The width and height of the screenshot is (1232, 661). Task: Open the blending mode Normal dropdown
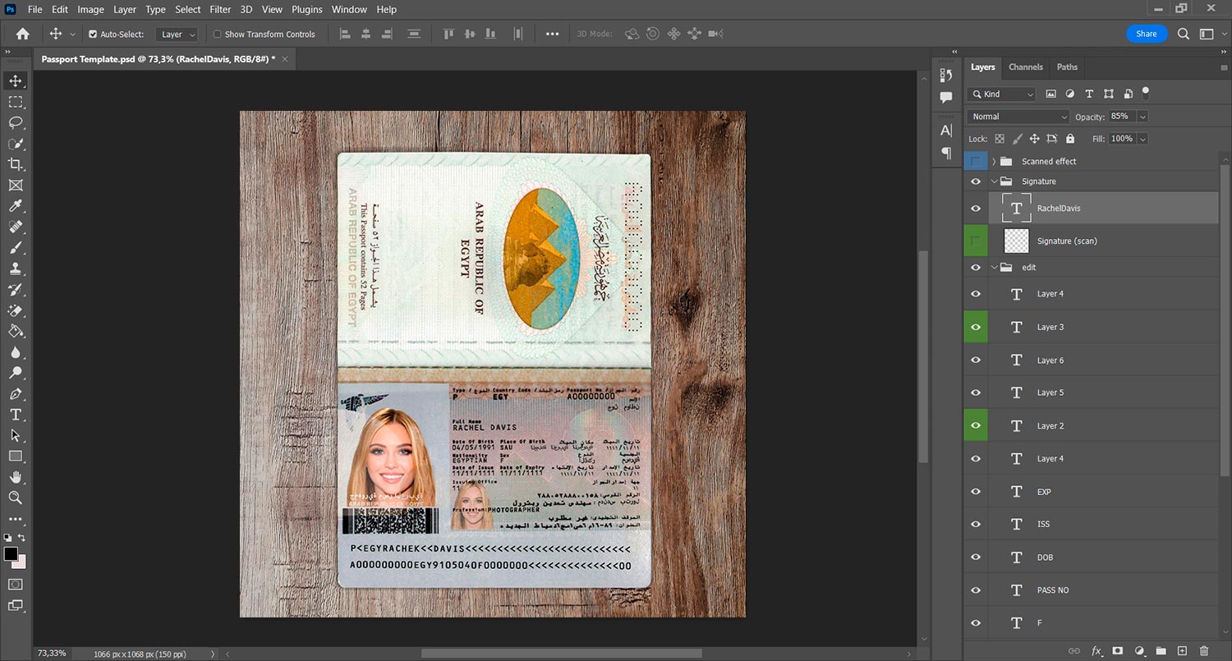(1018, 117)
